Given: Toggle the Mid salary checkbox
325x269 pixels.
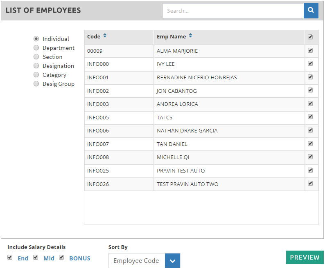Looking at the screenshot, I should click(36, 258).
